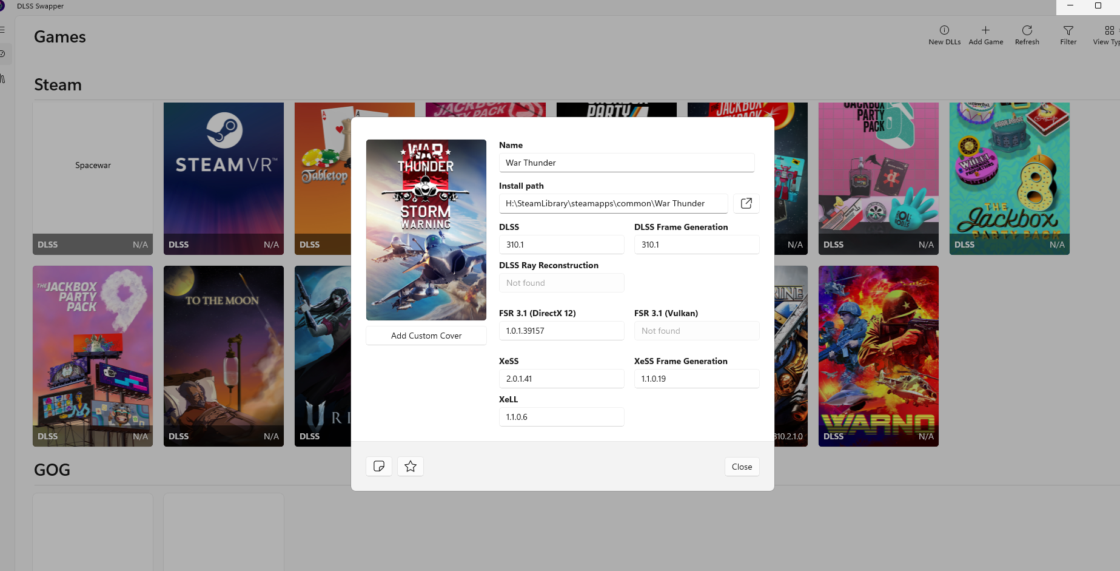Open the pink Jackbox Party Pack card
1120x571 pixels.
(x=879, y=178)
